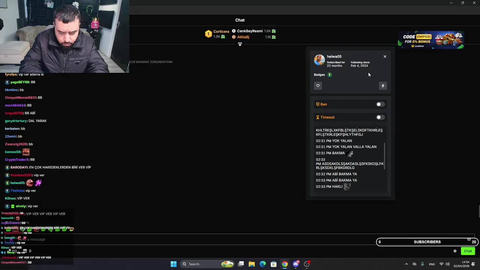Open chat settings gear icon

pos(455,251)
